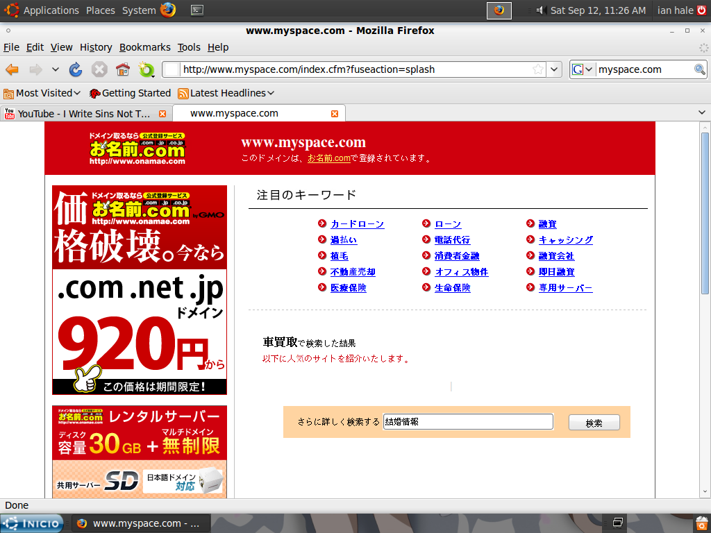Screen dimensions: 711x533
Task: Open the File menu
Action: click(x=11, y=48)
